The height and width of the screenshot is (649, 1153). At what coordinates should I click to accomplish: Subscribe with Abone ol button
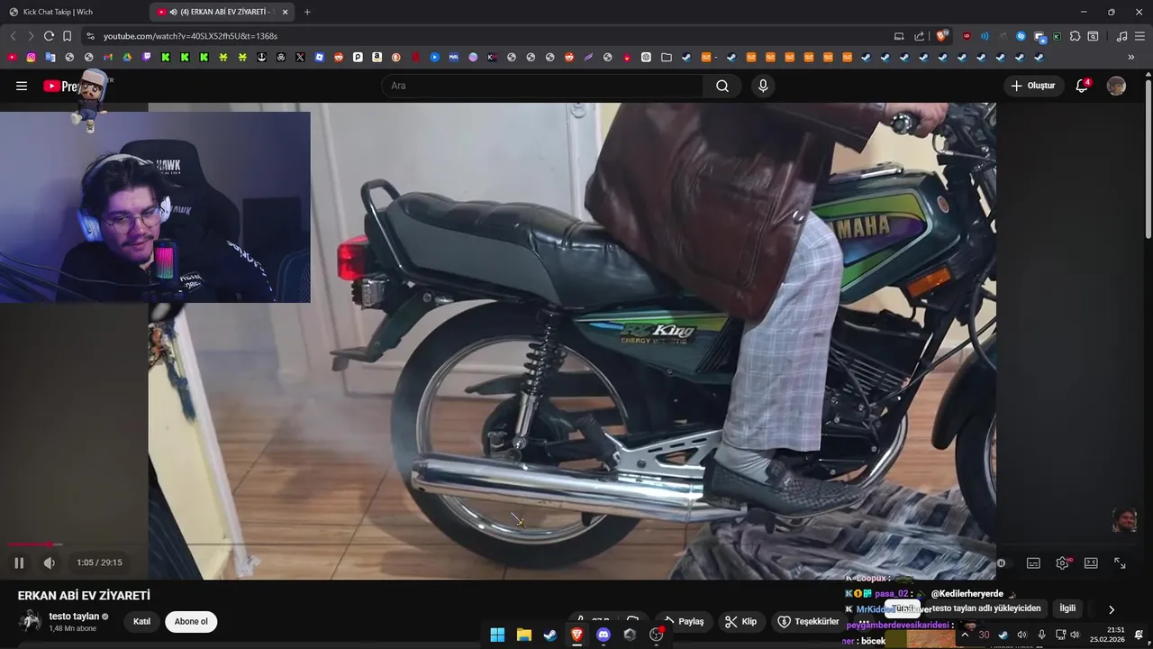[191, 621]
